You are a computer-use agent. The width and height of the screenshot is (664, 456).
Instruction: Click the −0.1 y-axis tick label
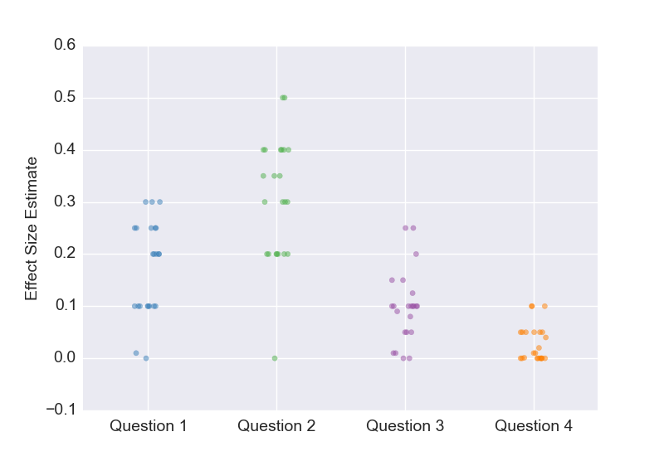[61, 410]
